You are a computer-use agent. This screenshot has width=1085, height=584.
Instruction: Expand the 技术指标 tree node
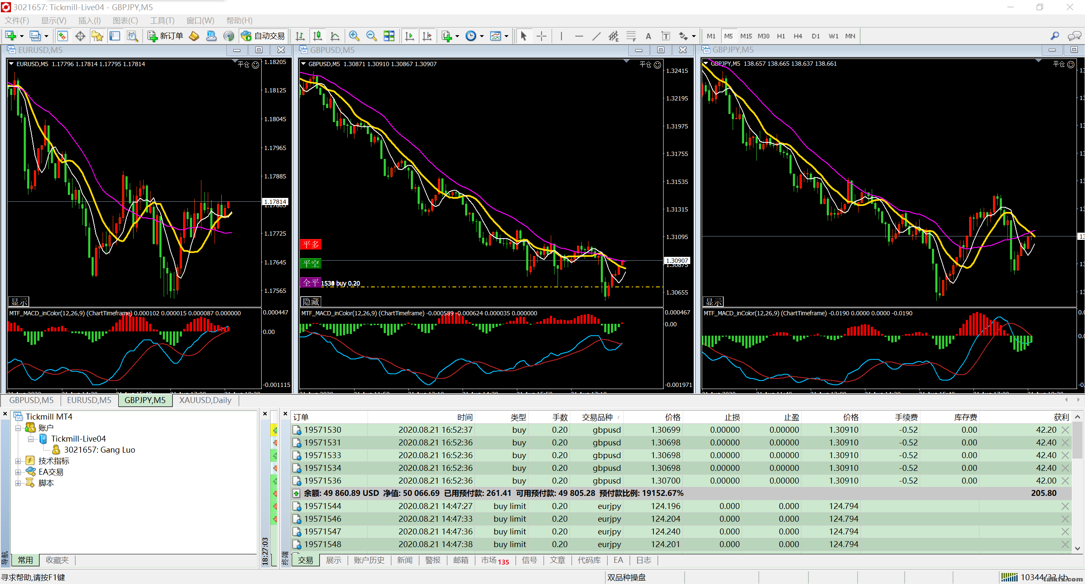18,461
